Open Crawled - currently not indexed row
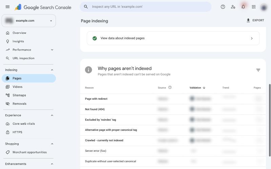This screenshot has width=271, height=169. (x=173, y=140)
